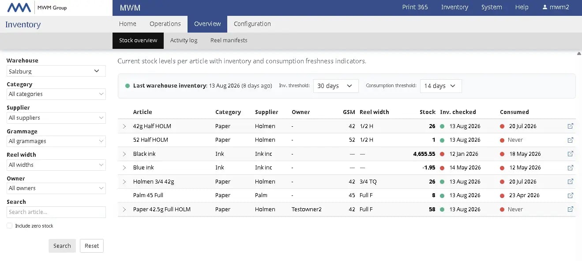The height and width of the screenshot is (261, 582).
Task: Open external link for Holmen 3/4 42g
Action: click(x=570, y=181)
